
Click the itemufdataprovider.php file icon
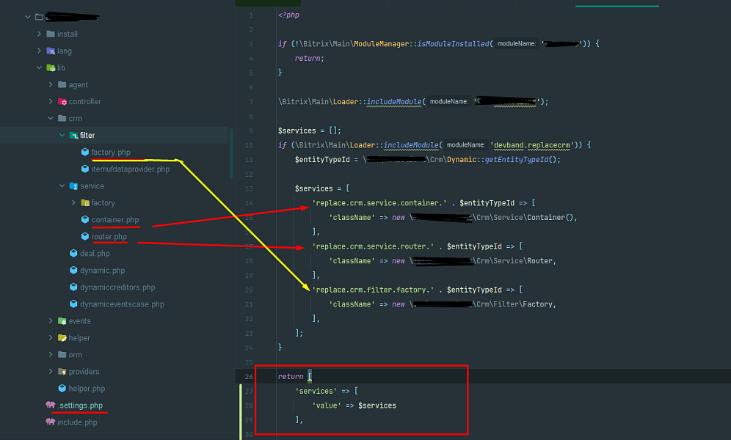point(84,169)
